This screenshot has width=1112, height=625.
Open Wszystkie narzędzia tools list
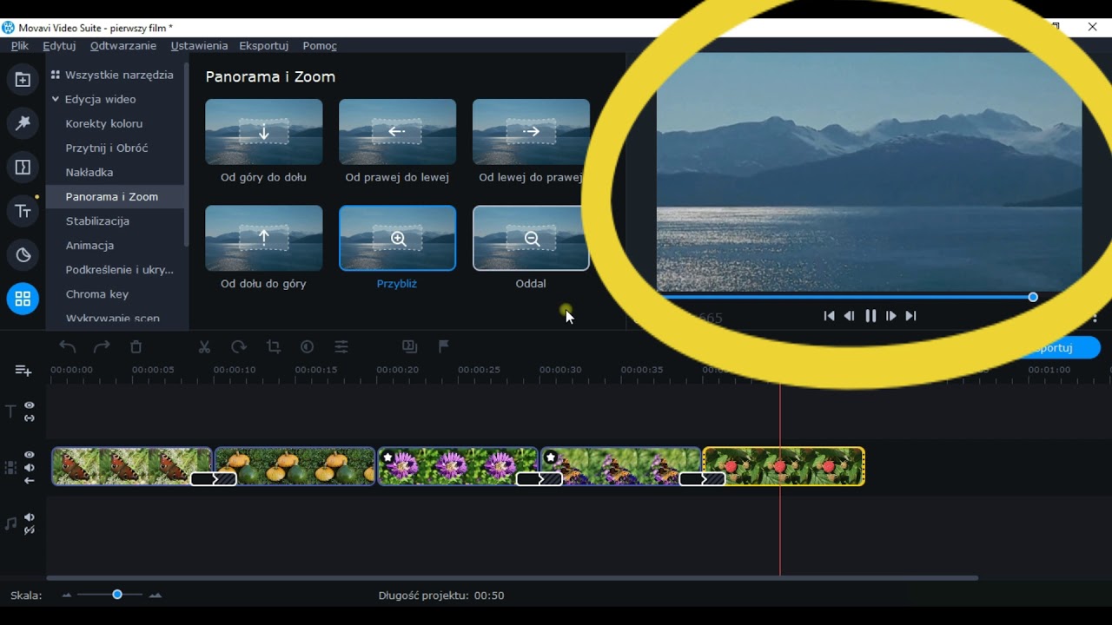pos(113,75)
